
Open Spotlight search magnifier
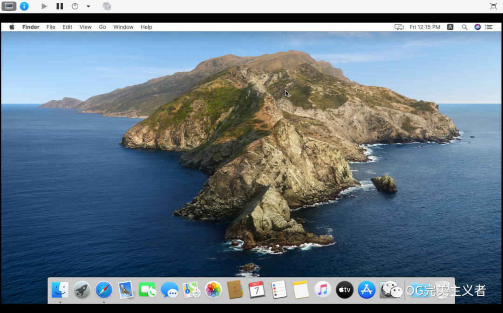[x=464, y=27]
